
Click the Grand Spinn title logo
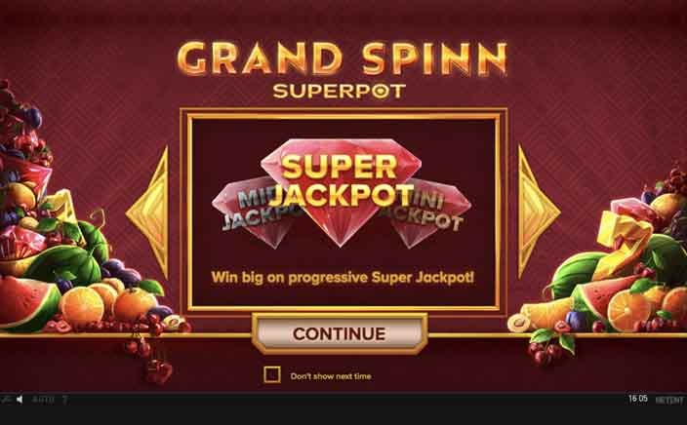[x=342, y=58]
